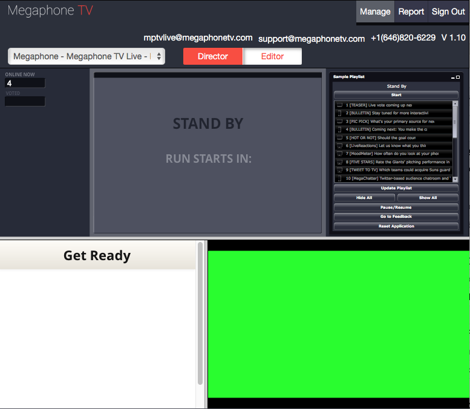
Task: Click the monitor icon on the FIVE STARS row
Action: pyautogui.click(x=339, y=162)
